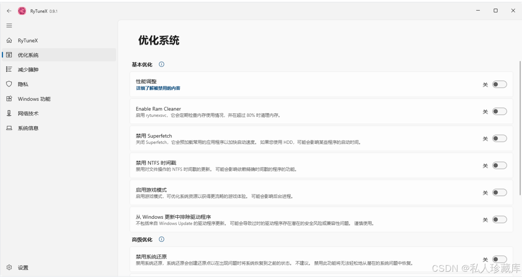Image resolution: width=522 pixels, height=277 pixels.
Task: Toggle the 禁用系统还原 switch
Action: [500, 259]
